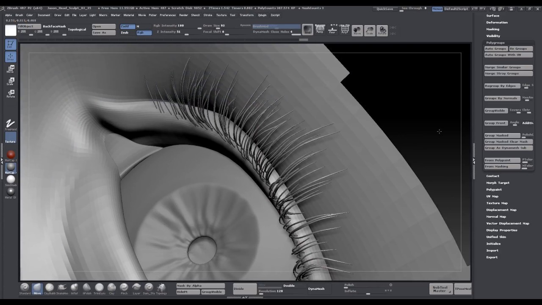542x305 pixels.
Task: Pick the gray MatCap material sphere
Action: 11,168
